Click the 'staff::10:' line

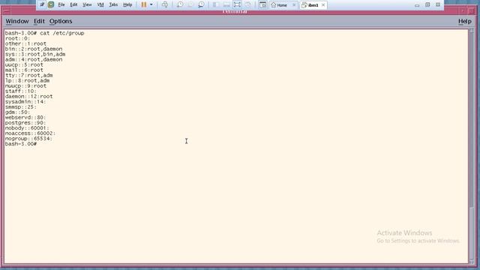[21, 91]
